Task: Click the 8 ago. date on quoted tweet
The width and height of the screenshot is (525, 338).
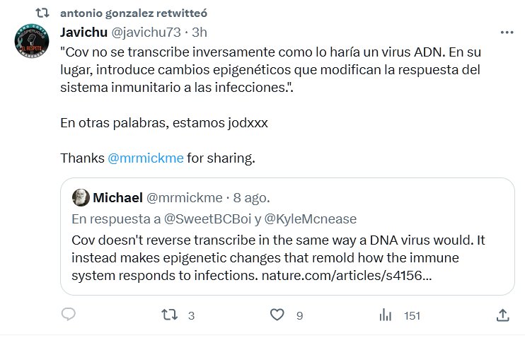Action: tap(250, 197)
